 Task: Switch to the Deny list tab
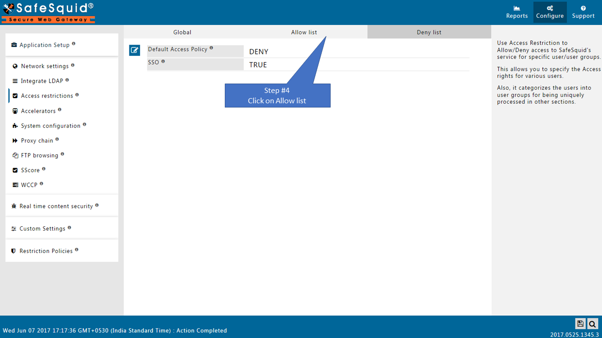point(429,32)
